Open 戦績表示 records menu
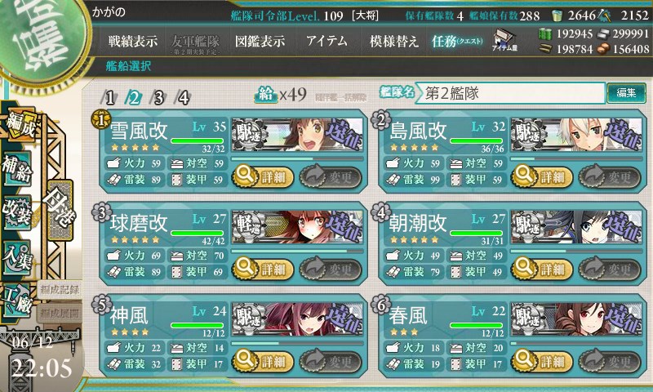Screen dimensions: 653x392 tap(133, 41)
